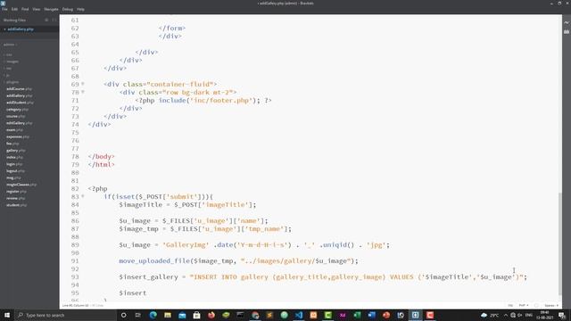The width and height of the screenshot is (571, 321).
Task: Open Sublime Text from taskbar
Action: point(269,315)
